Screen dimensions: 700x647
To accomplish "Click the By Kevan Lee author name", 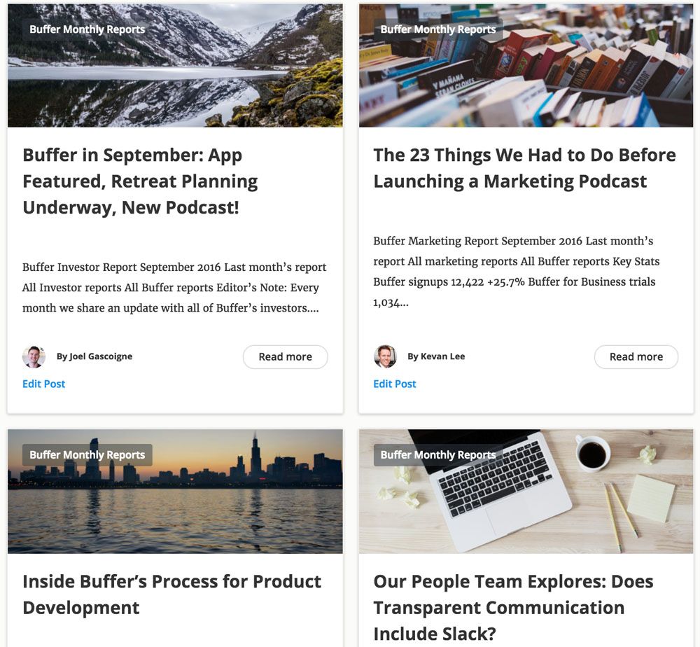I will click(x=436, y=356).
